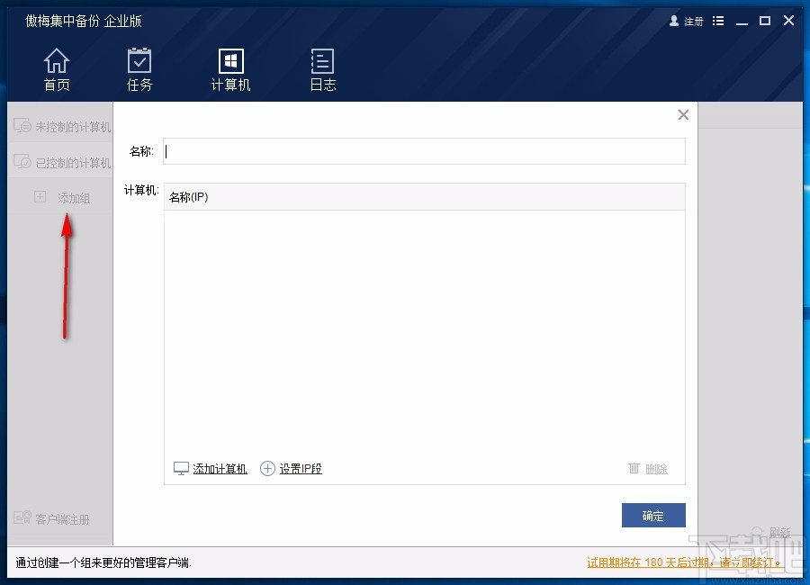Viewport: 810px width, 585px height.
Task: Open the 客户端注册 client registration icon
Action: [20, 518]
